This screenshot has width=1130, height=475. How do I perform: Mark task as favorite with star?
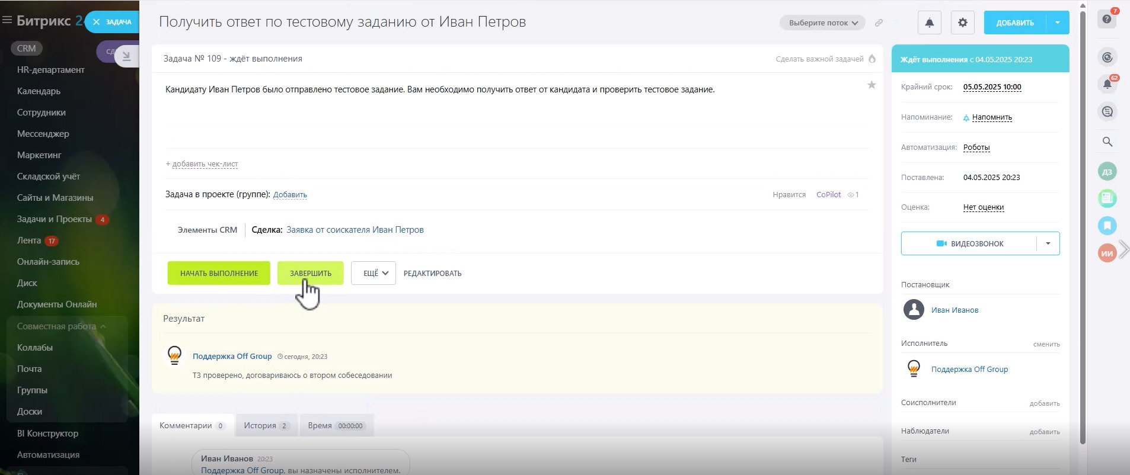click(x=872, y=85)
